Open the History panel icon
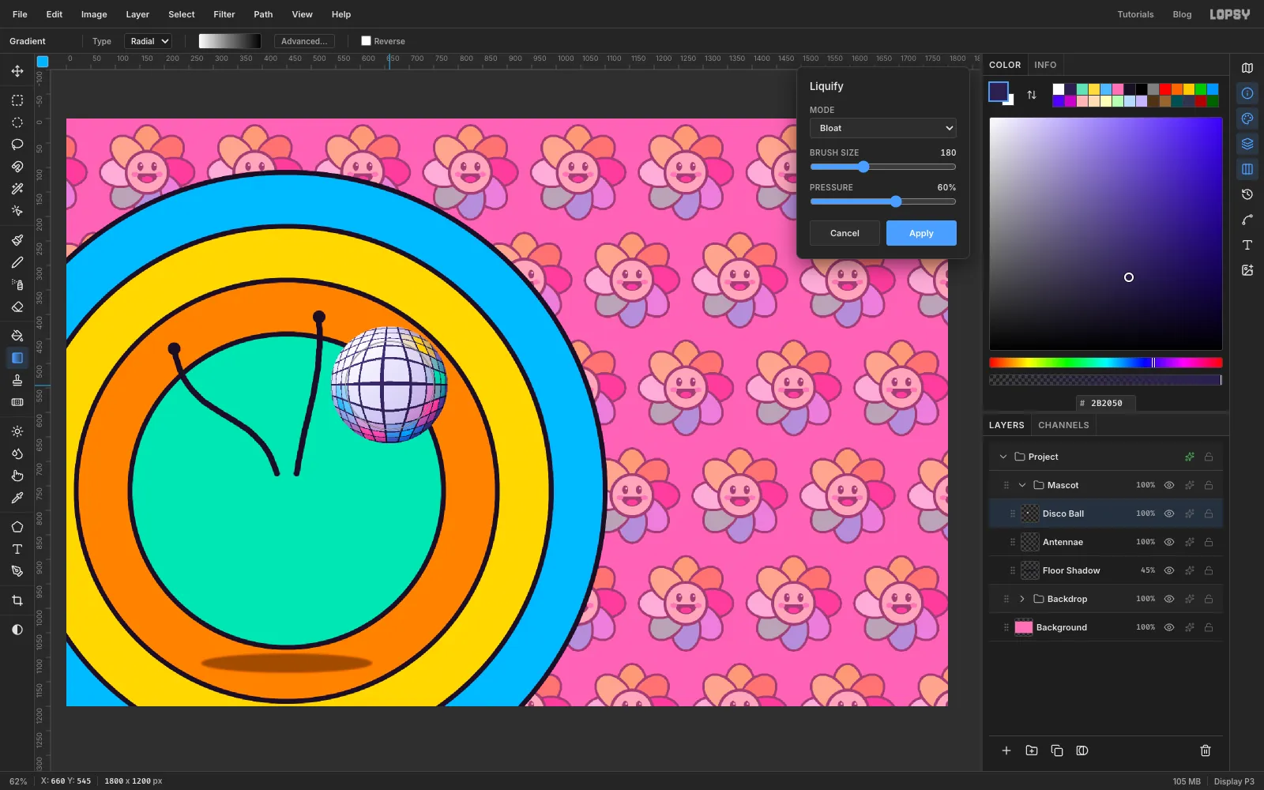1264x790 pixels. point(1247,194)
